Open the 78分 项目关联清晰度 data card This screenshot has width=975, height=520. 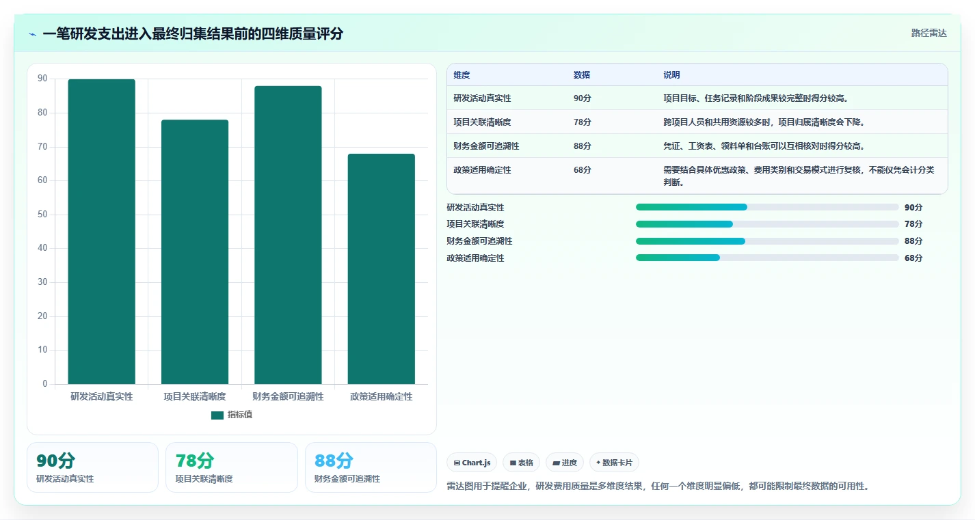(232, 467)
